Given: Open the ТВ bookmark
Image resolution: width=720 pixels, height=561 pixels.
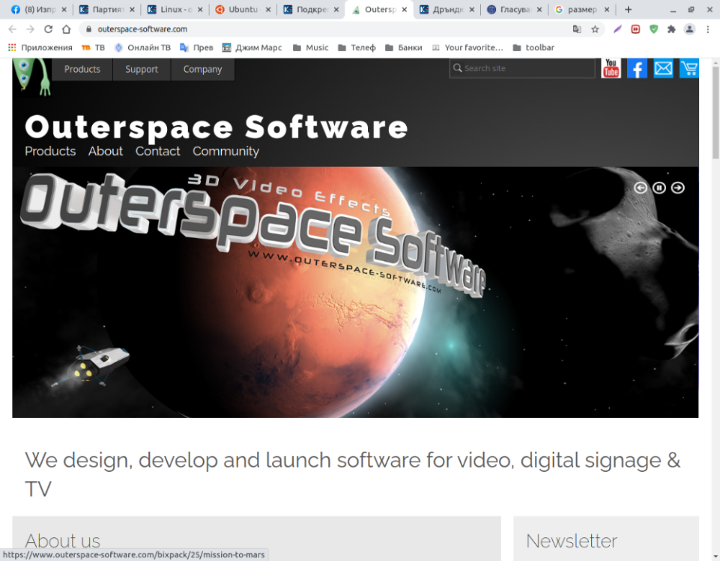Looking at the screenshot, I should (x=93, y=47).
